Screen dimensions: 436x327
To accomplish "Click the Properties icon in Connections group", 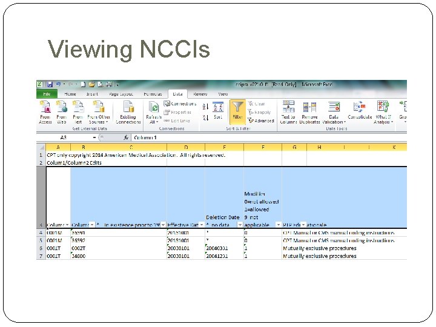I will click(x=167, y=113).
